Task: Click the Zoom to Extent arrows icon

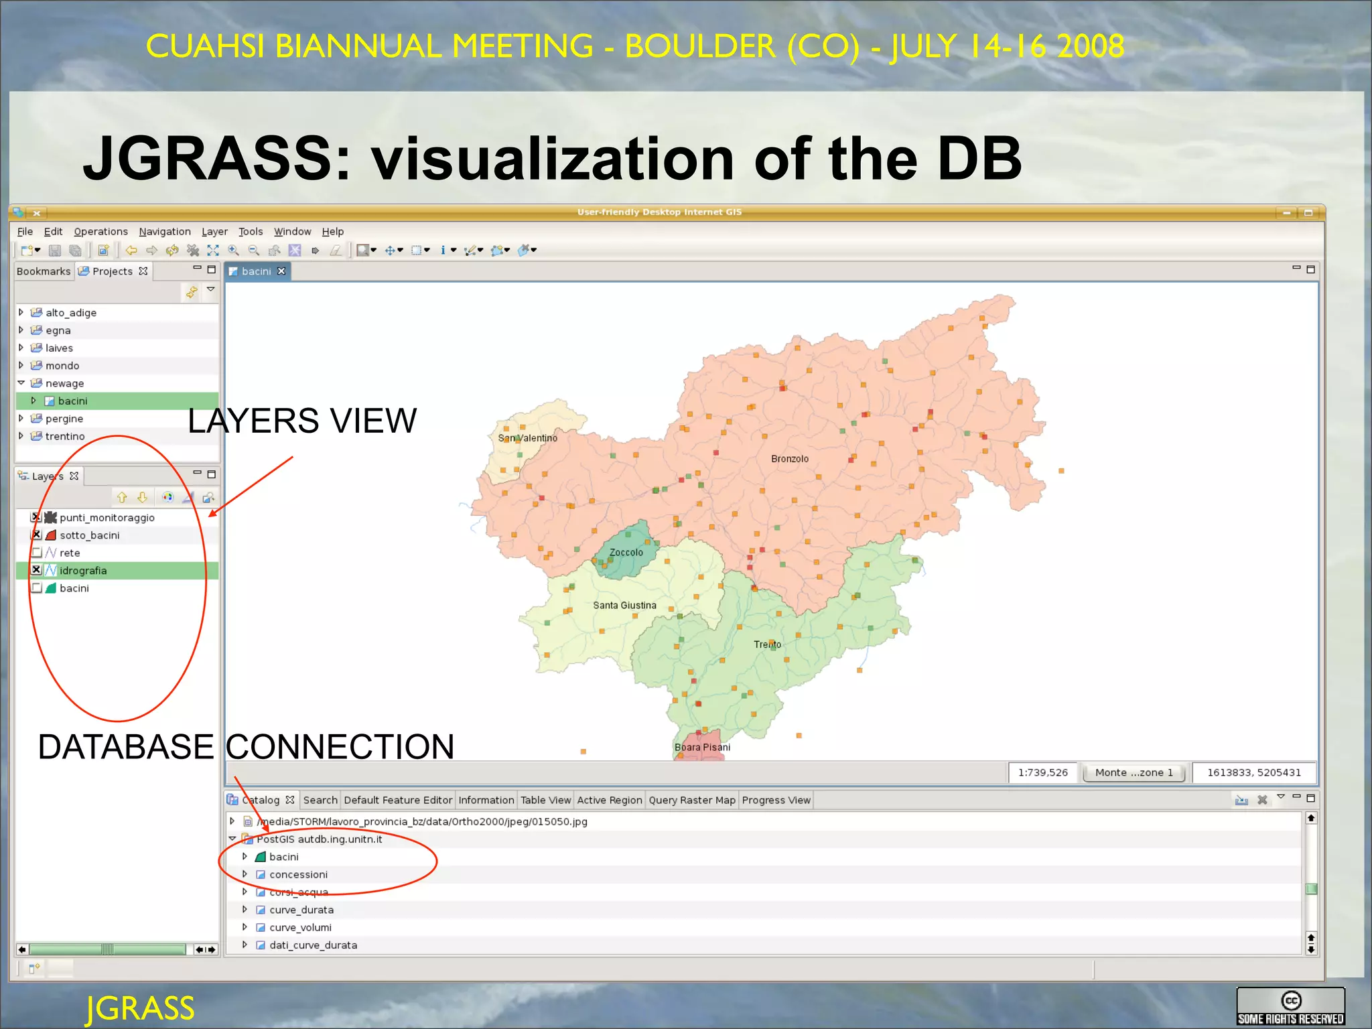Action: pyautogui.click(x=213, y=250)
